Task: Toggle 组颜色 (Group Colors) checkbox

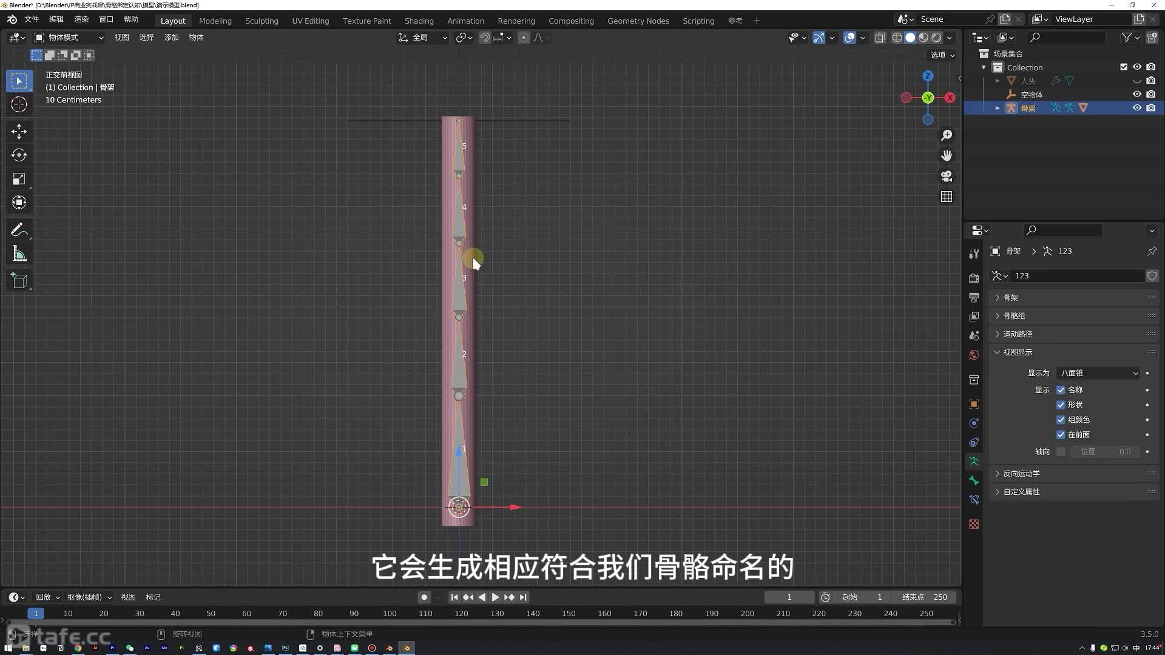Action: click(x=1061, y=420)
